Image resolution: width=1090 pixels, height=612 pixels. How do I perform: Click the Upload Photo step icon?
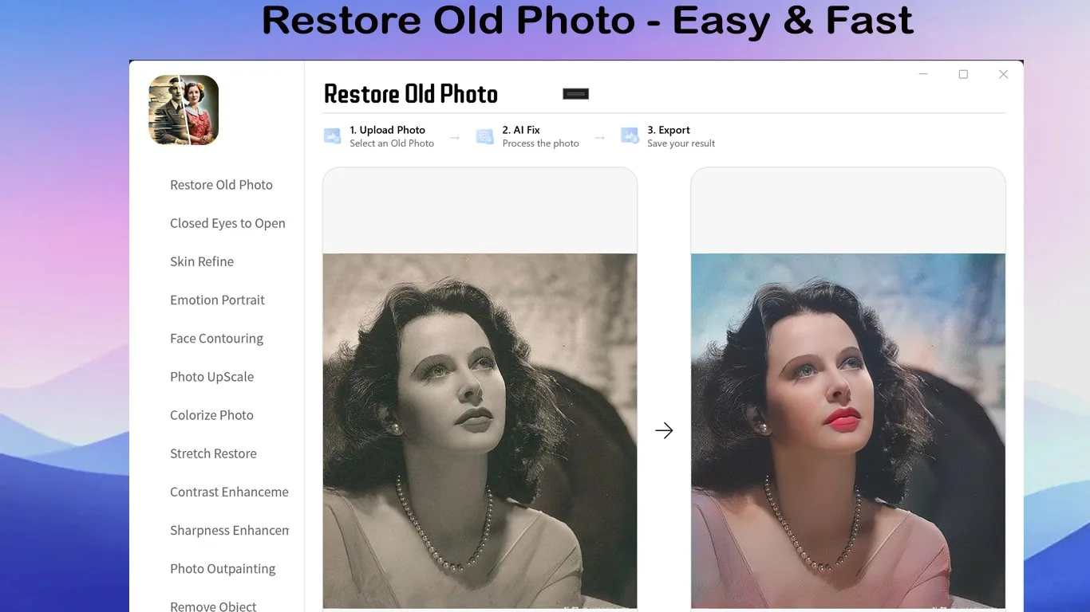pos(333,136)
